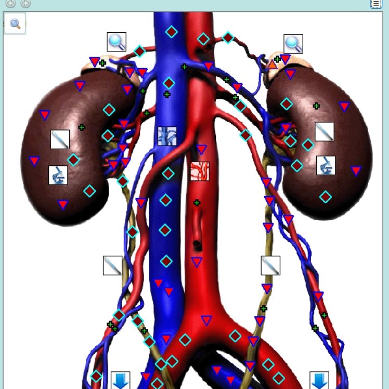Click the blue down arrow at bottom left
The height and width of the screenshot is (389, 389).
[121, 380]
